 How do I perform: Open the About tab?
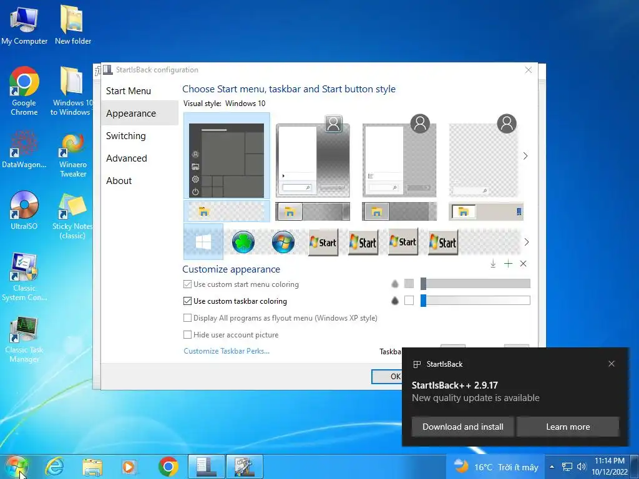[x=140, y=180]
